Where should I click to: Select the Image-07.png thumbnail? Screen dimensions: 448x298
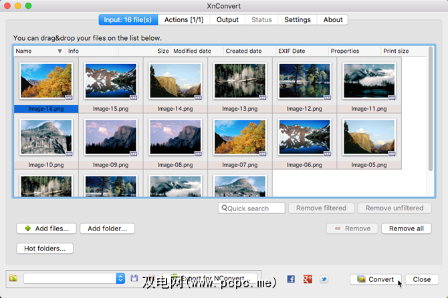click(240, 137)
